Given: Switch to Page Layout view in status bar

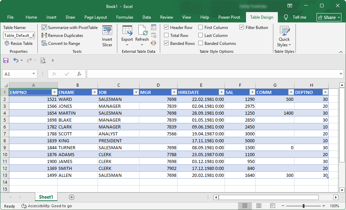Looking at the screenshot, I should [x=258, y=206].
